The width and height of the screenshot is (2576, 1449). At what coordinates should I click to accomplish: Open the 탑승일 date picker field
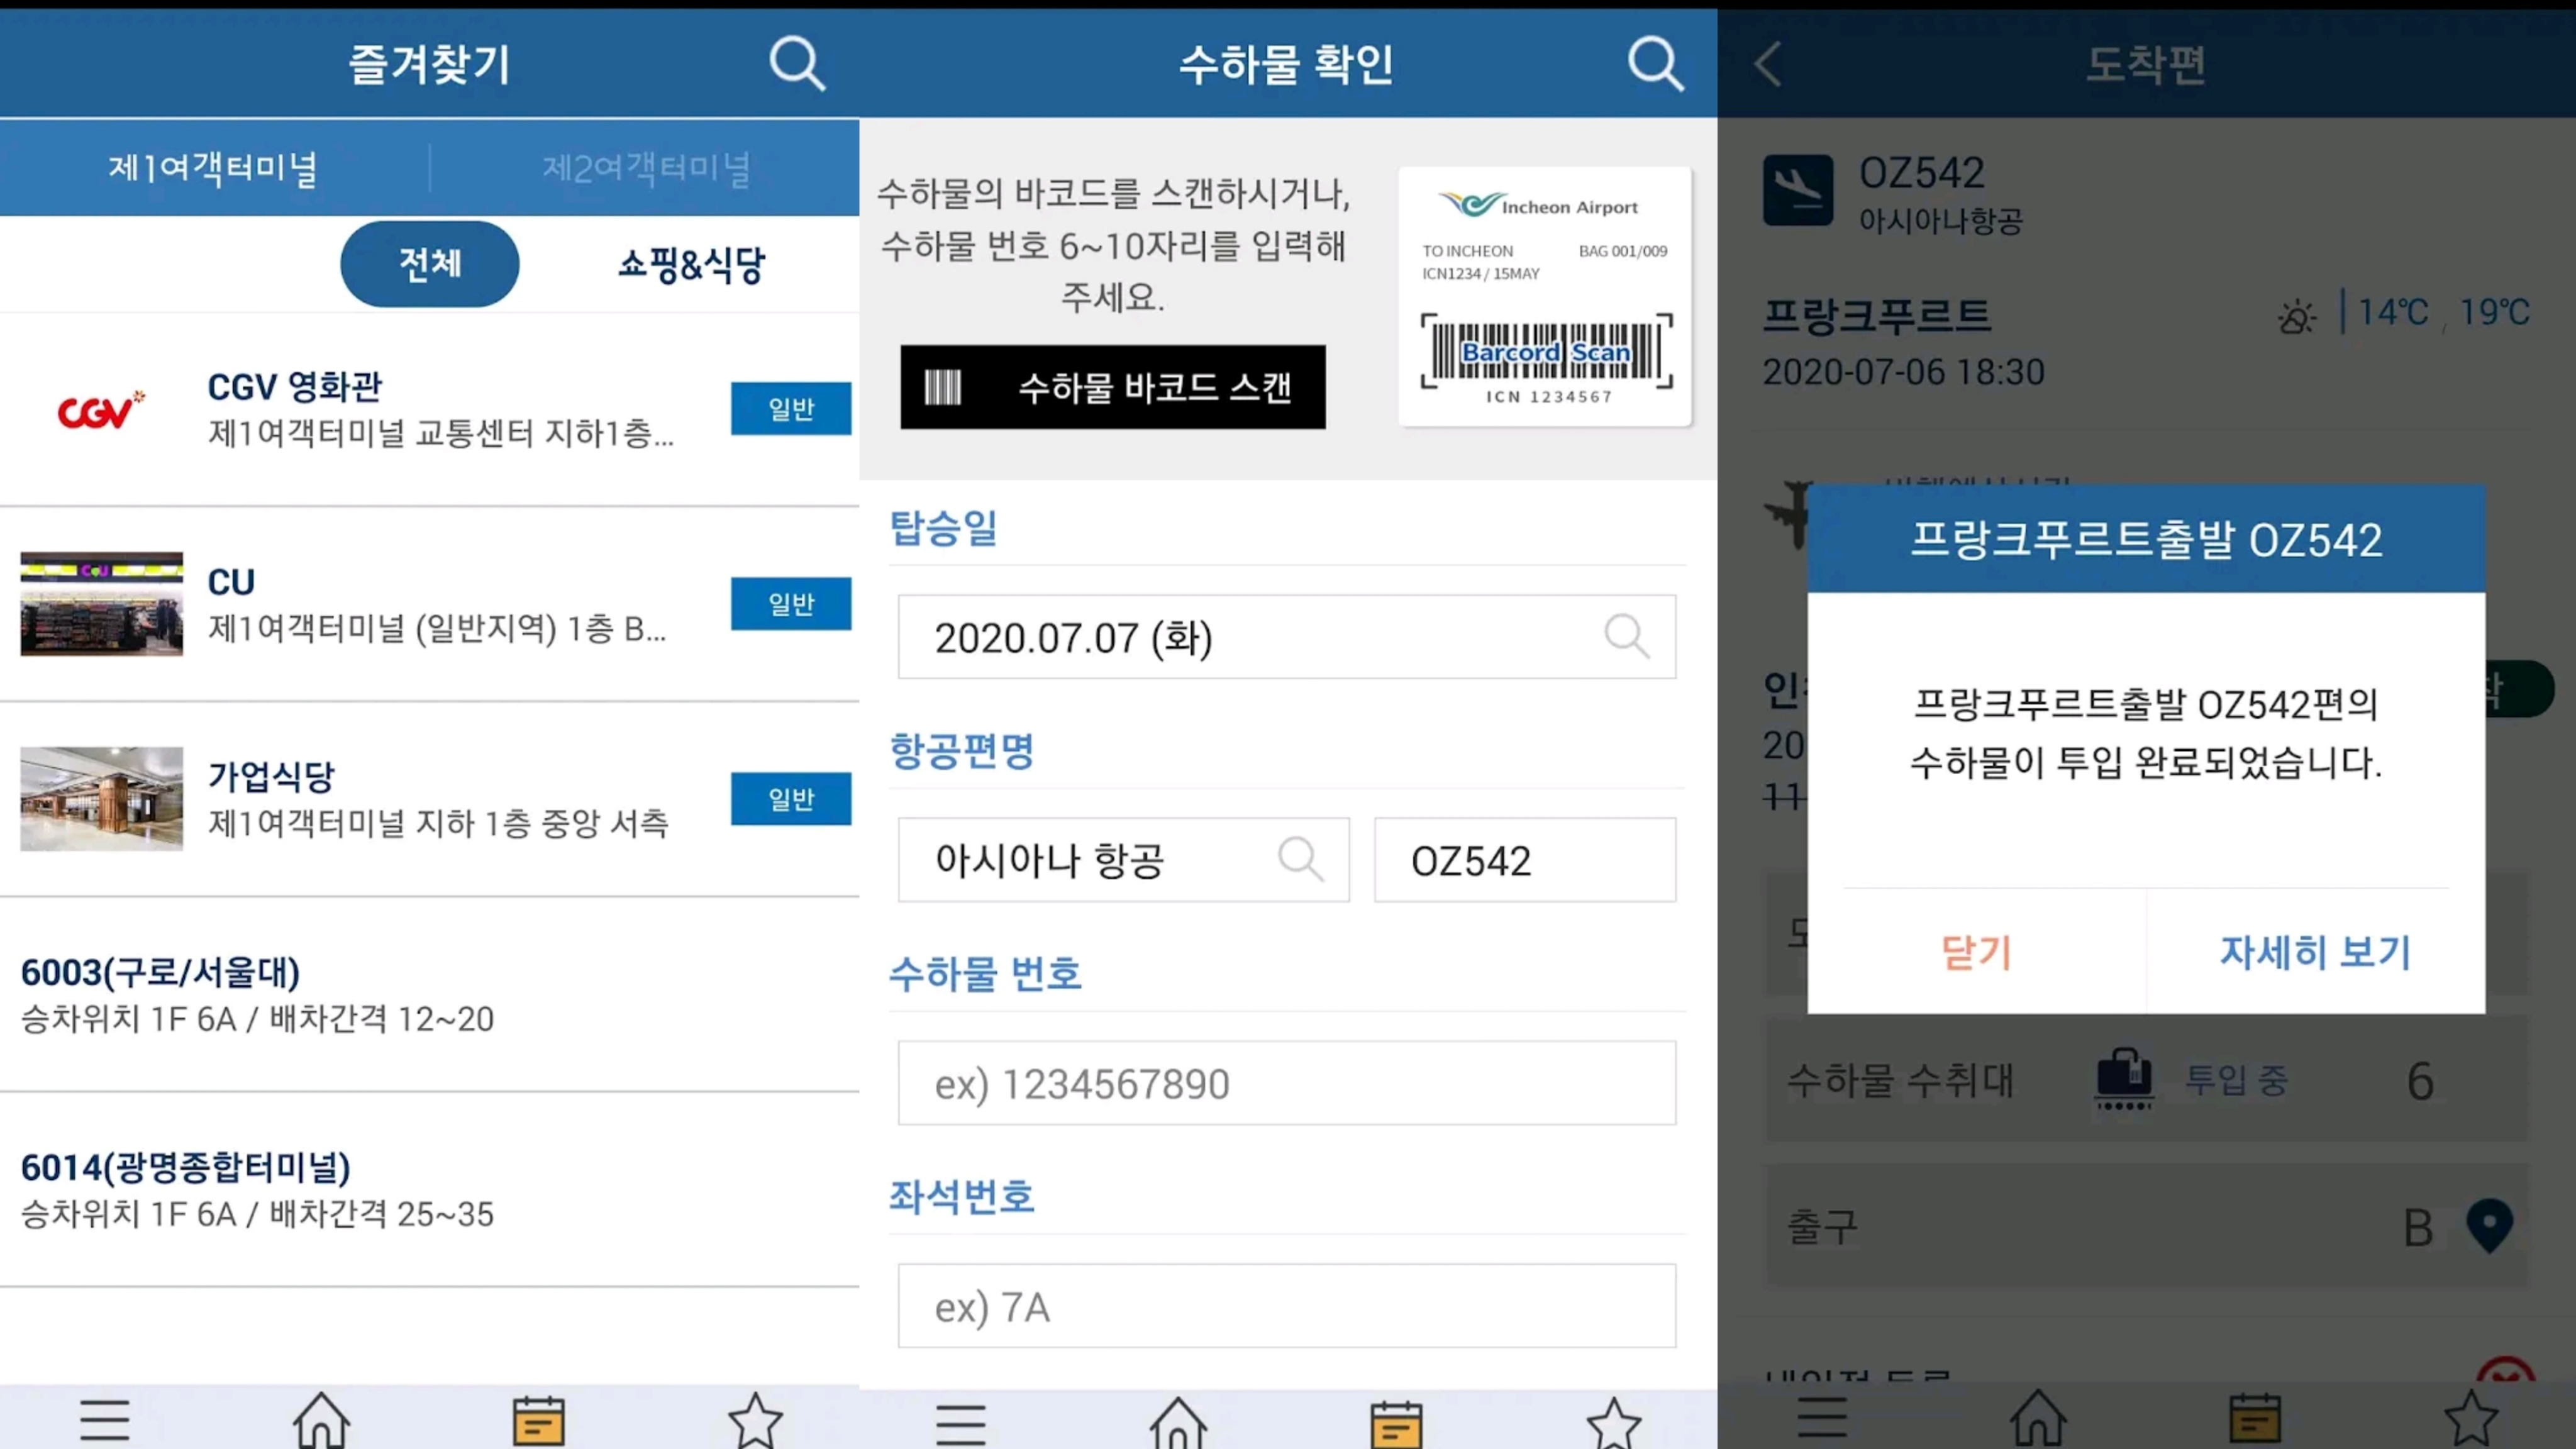(1286, 637)
